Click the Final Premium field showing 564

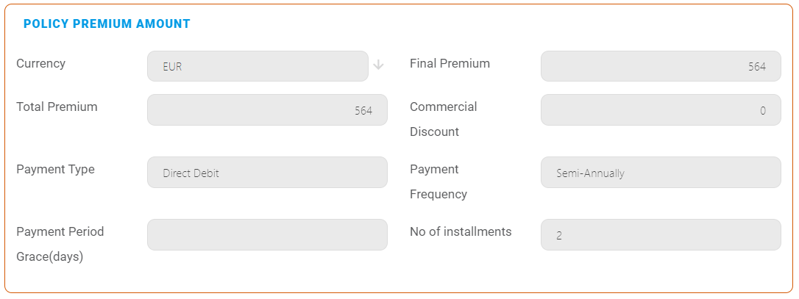tap(660, 66)
